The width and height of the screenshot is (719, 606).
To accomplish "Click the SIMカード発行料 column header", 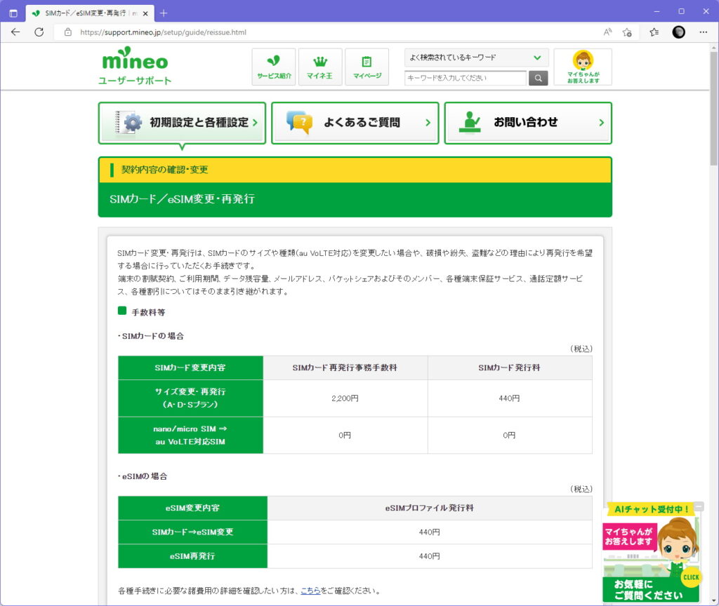I will pyautogui.click(x=510, y=368).
